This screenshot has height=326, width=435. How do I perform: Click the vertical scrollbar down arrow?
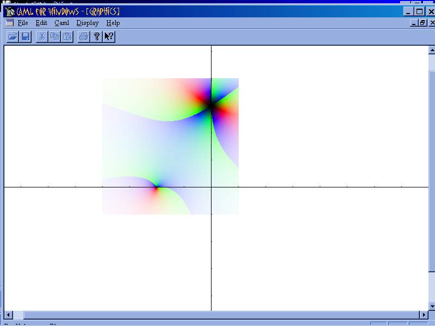pyautogui.click(x=432, y=306)
